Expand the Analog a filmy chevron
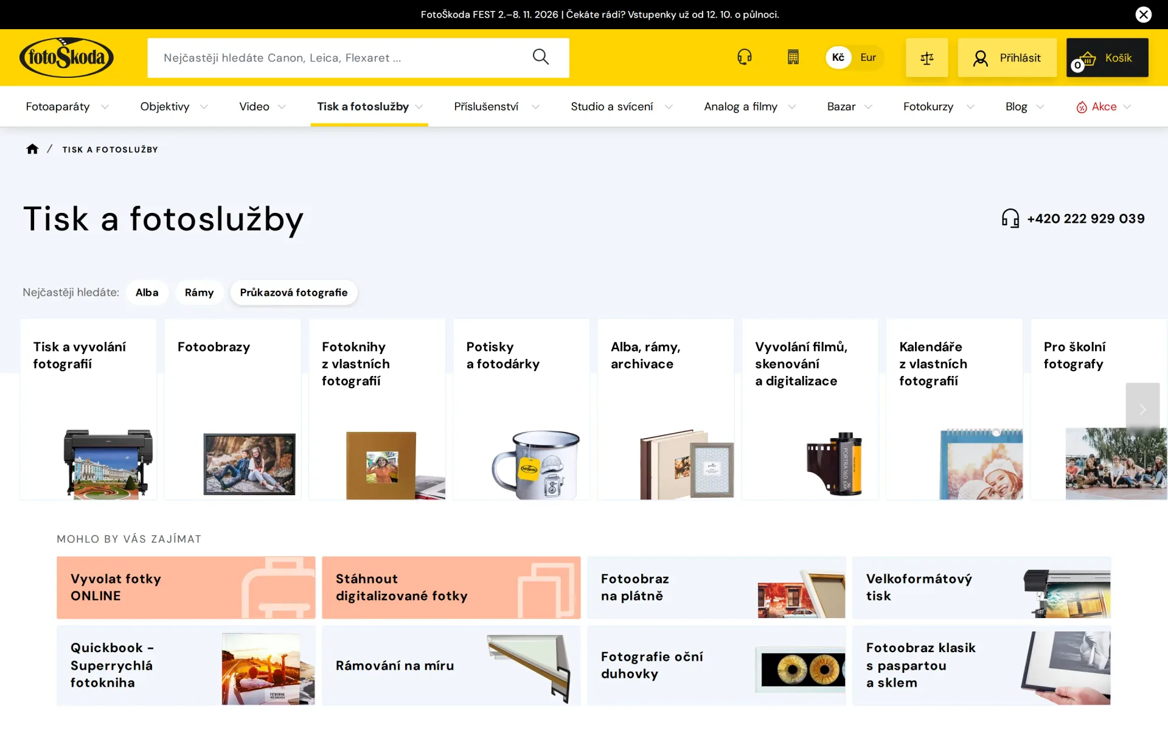Viewport: 1168px width, 730px height. click(792, 107)
